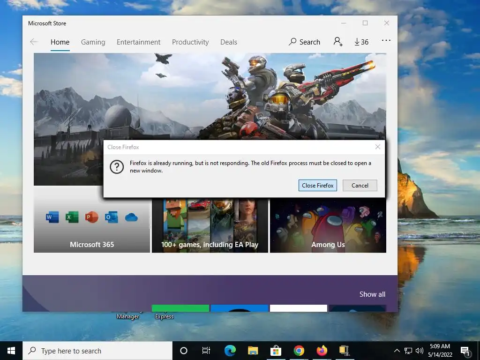480x360 pixels.
Task: Select the Home tab
Action: [x=60, y=42]
